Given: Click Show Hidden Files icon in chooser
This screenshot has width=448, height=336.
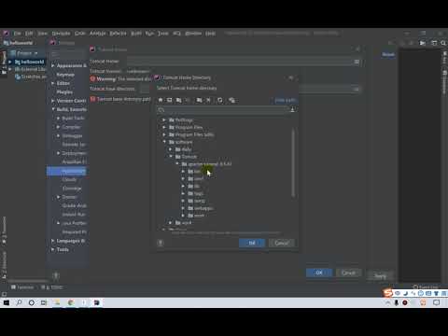Looking at the screenshot, I should point(231,100).
